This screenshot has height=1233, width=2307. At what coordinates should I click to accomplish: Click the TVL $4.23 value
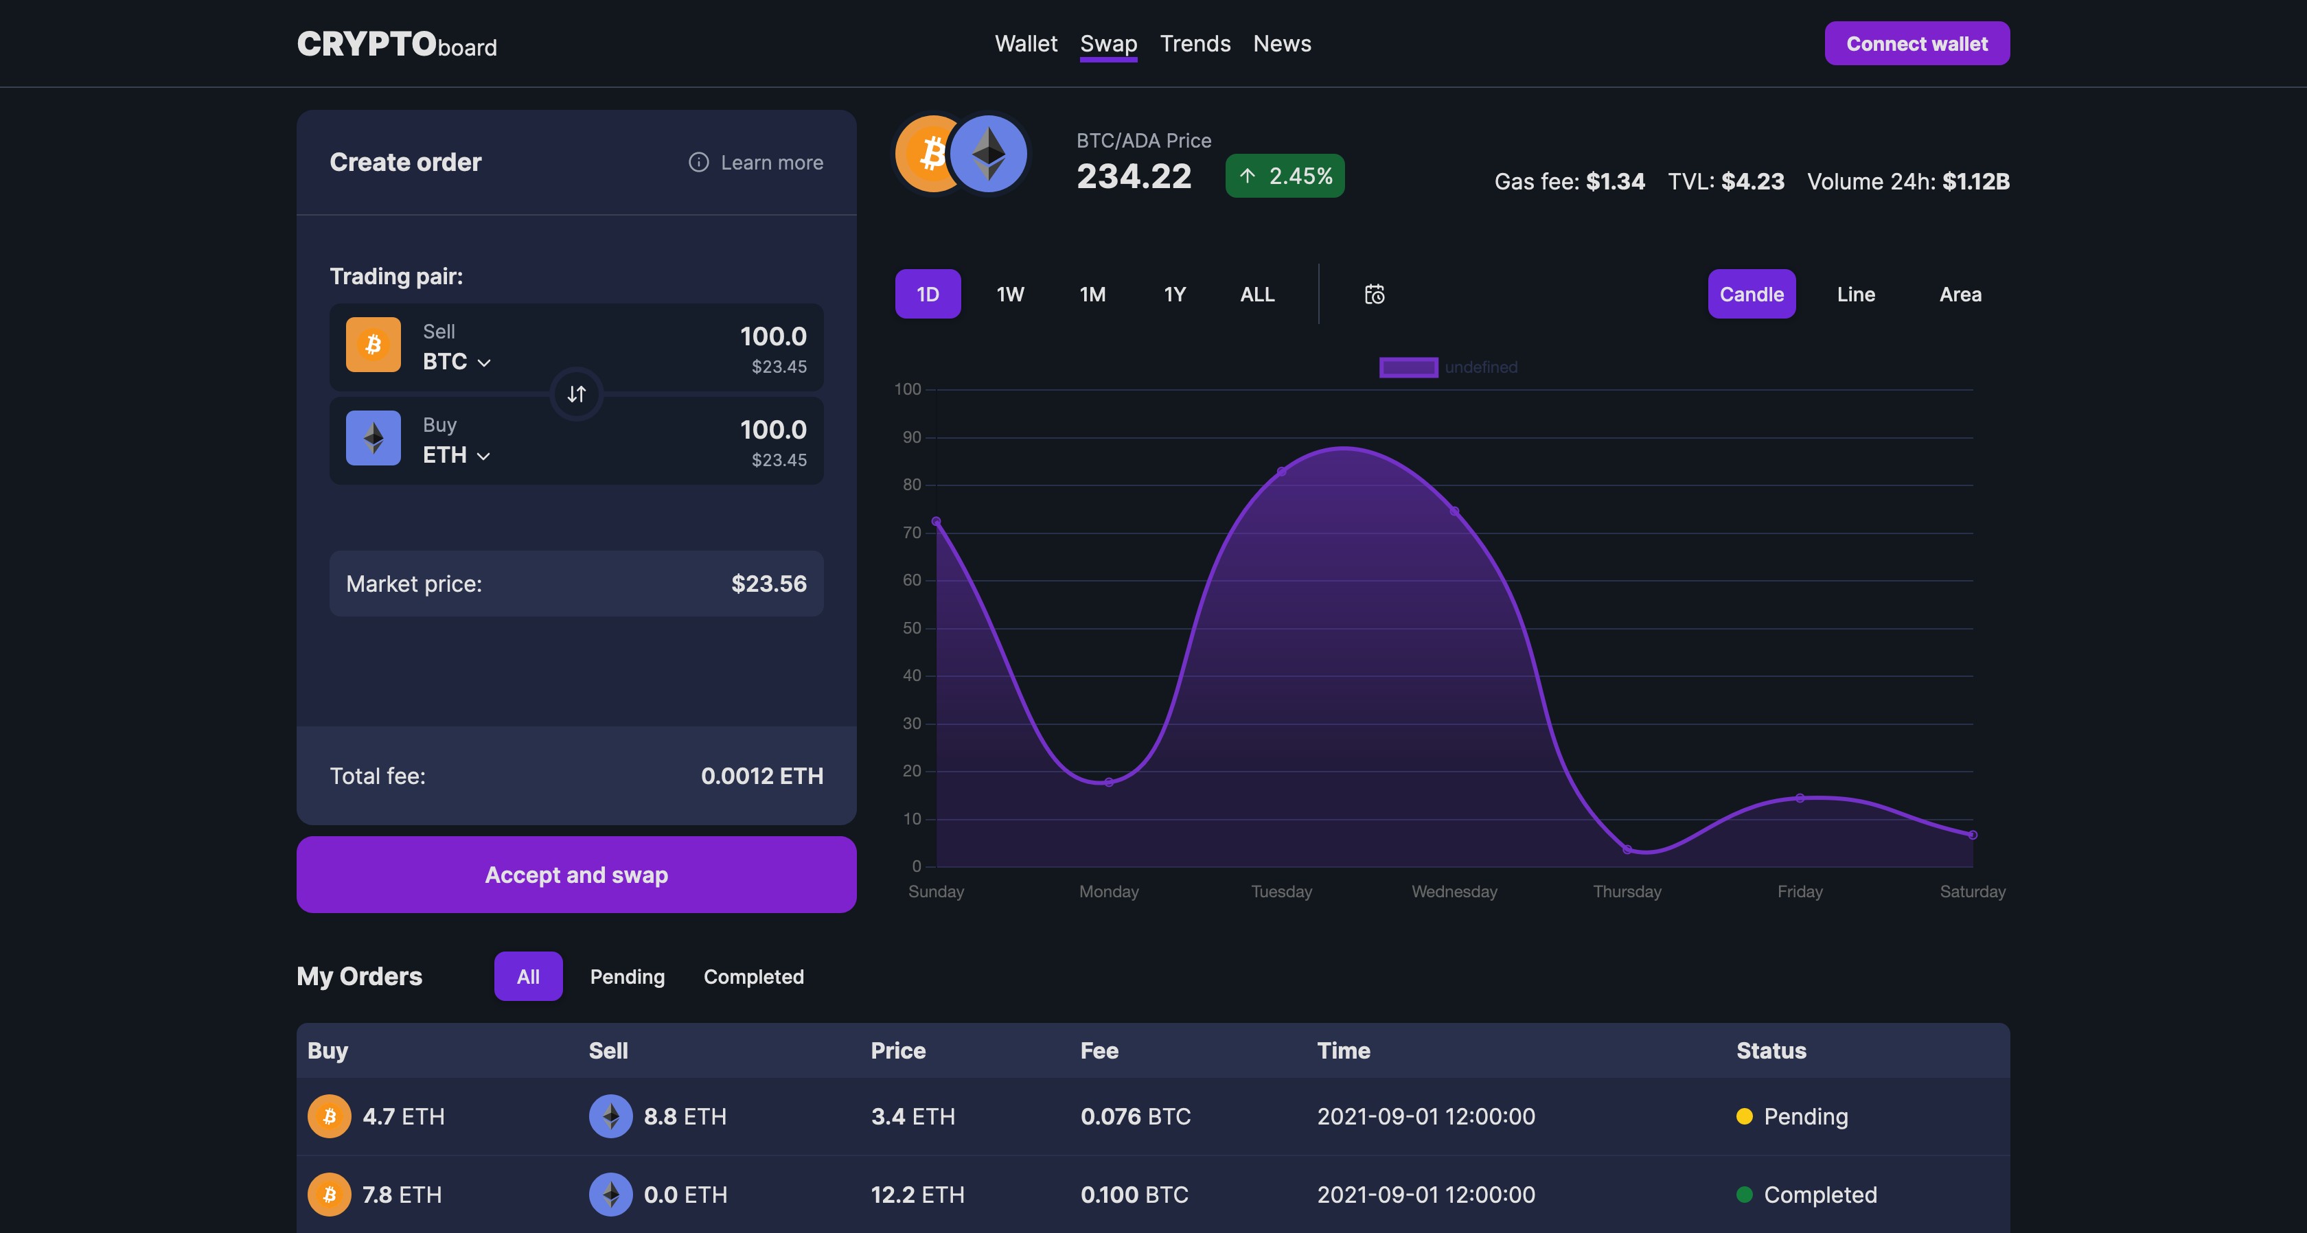pos(1753,182)
